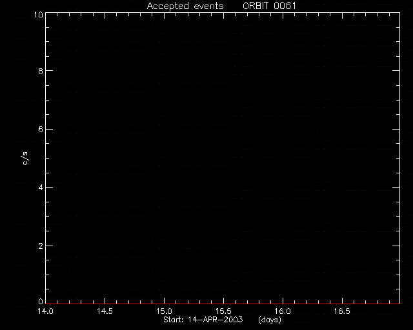Click the y-axis label '6'

[41, 130]
